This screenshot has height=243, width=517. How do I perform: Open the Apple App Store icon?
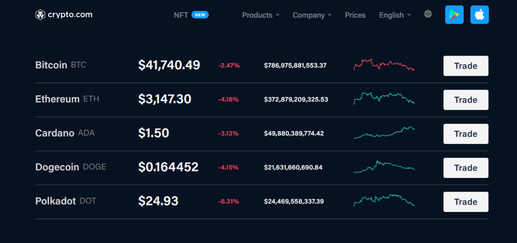pos(480,15)
